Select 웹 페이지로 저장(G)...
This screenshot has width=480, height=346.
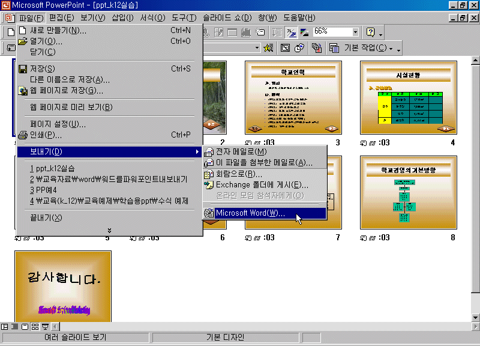(110, 91)
